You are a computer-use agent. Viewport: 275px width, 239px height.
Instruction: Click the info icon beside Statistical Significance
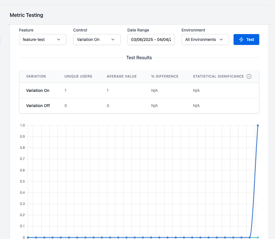tap(249, 76)
